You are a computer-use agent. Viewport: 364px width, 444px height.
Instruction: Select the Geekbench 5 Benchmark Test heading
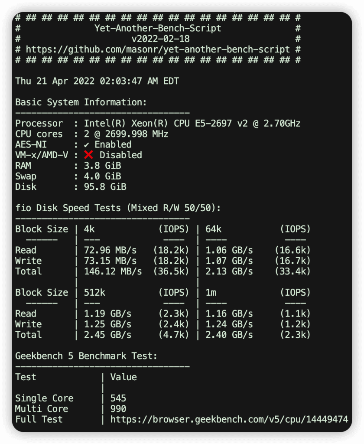86,356
